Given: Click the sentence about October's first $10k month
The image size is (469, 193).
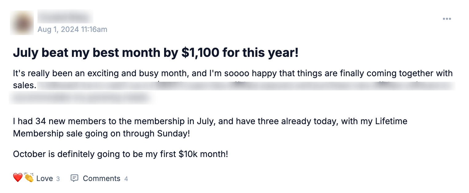Looking at the screenshot, I should (120, 154).
